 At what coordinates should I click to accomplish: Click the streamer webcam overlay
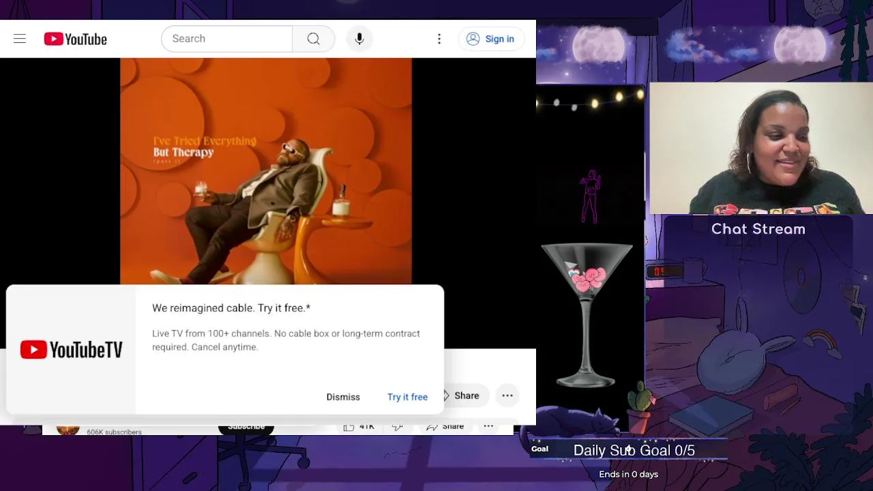pyautogui.click(x=761, y=149)
